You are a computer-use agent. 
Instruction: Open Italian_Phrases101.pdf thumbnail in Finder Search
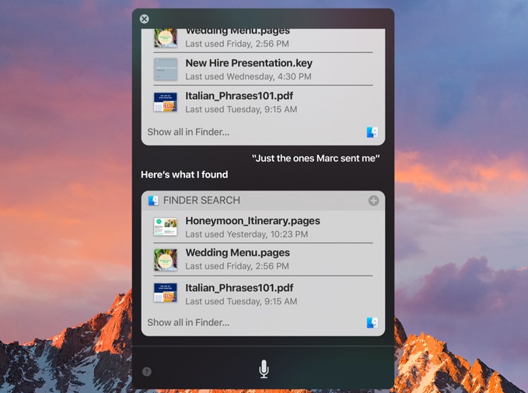point(166,293)
